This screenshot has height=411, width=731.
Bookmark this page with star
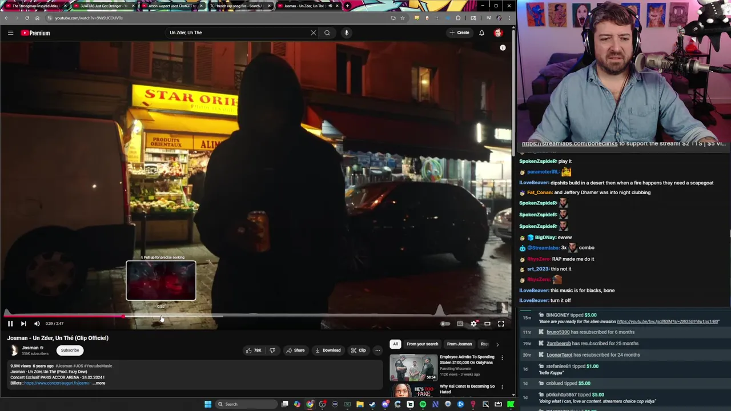point(402,18)
